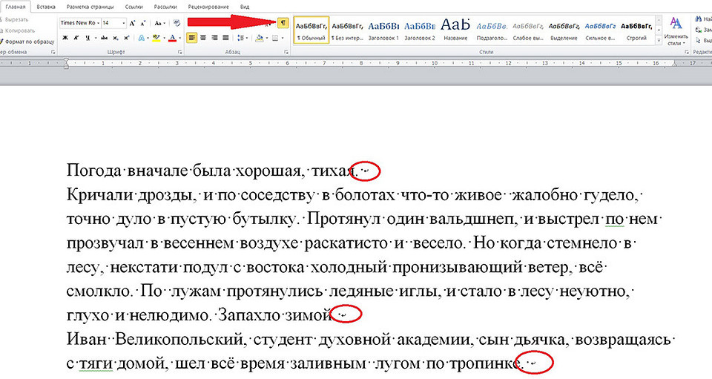Switch to the Вставка tab
This screenshot has height=379, width=712.
click(x=46, y=7)
